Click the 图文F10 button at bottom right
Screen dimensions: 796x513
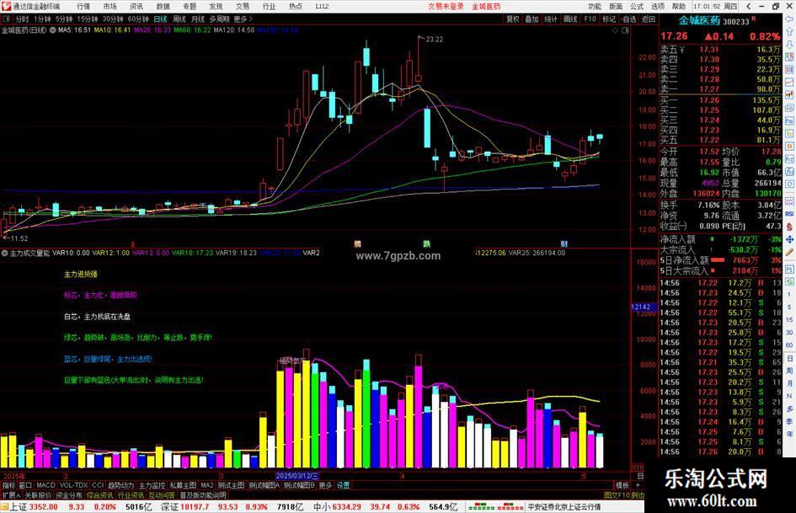click(x=617, y=495)
